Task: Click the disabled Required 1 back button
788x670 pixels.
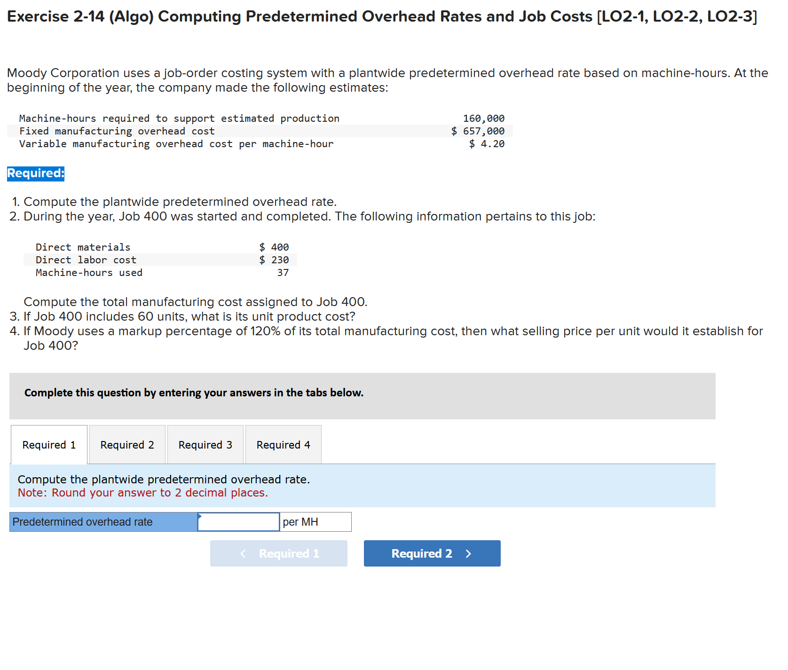Action: (278, 553)
